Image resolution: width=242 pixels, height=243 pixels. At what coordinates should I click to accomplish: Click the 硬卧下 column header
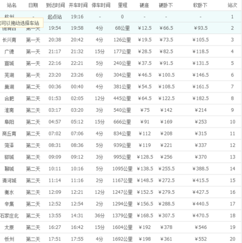[x=166, y=5]
